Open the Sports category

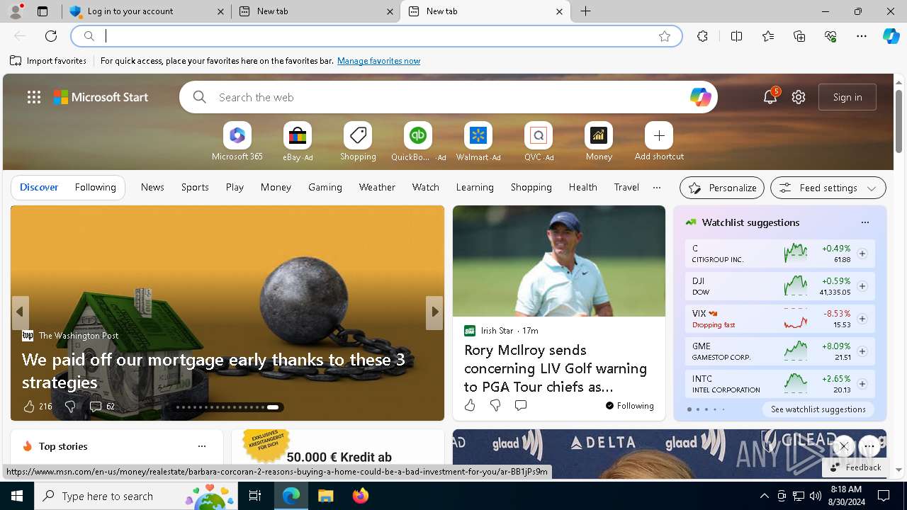[x=195, y=187]
